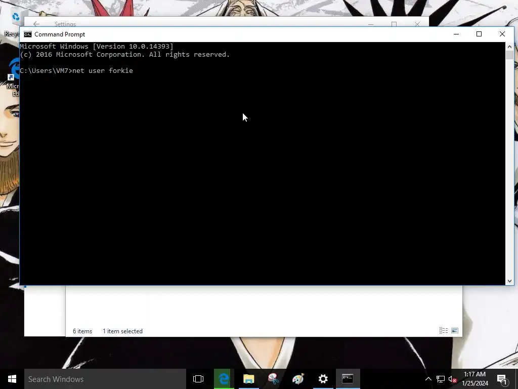
Task: Open Settings gear on the taskbar
Action: click(x=323, y=379)
